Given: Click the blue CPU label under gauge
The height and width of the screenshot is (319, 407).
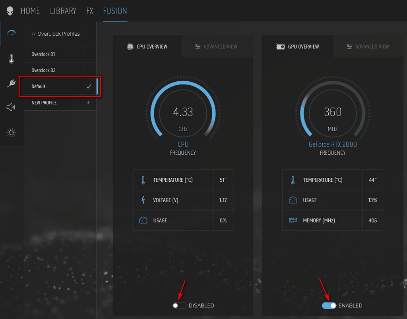Looking at the screenshot, I should pyautogui.click(x=183, y=144).
